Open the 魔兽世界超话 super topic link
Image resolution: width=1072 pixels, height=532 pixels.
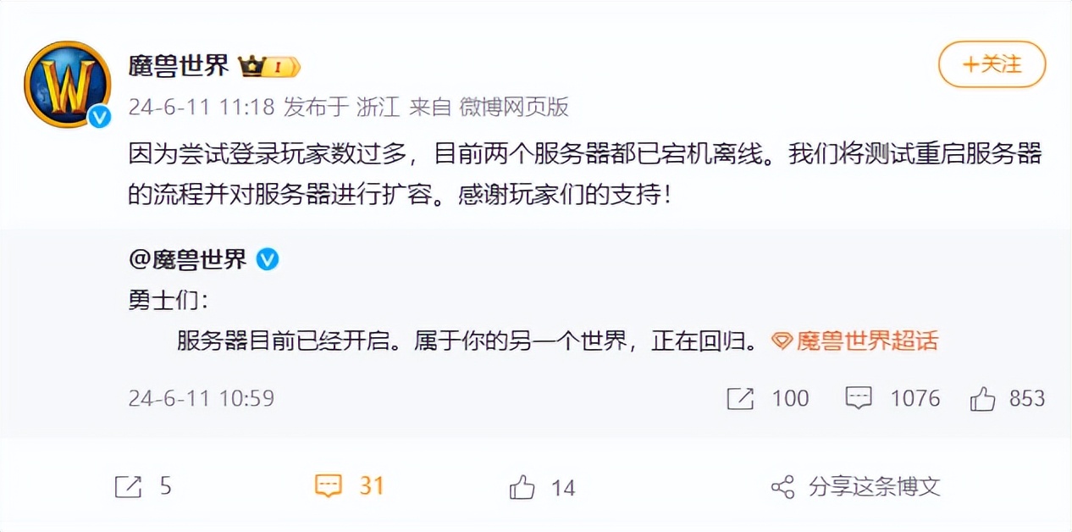pyautogui.click(x=867, y=341)
